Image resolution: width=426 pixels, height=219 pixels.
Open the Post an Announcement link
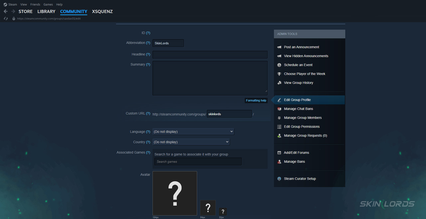tap(302, 47)
